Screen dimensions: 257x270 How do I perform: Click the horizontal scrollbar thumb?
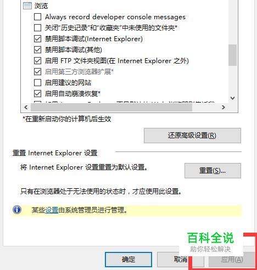pos(111,107)
